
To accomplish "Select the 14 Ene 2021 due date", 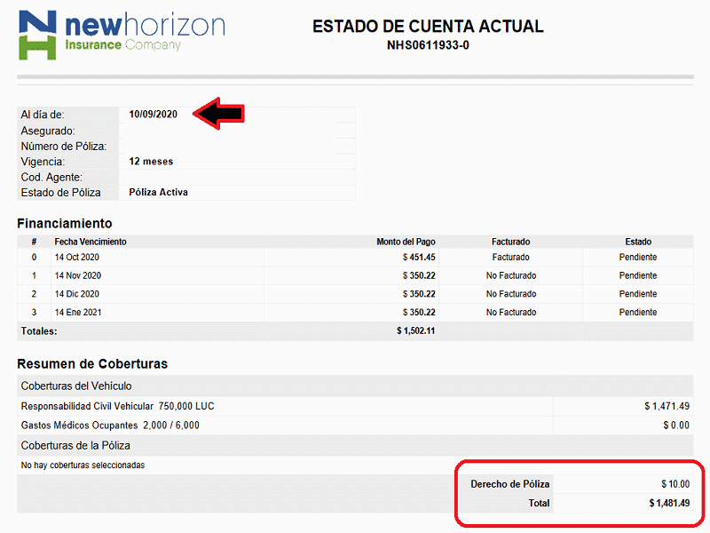I will [x=78, y=313].
